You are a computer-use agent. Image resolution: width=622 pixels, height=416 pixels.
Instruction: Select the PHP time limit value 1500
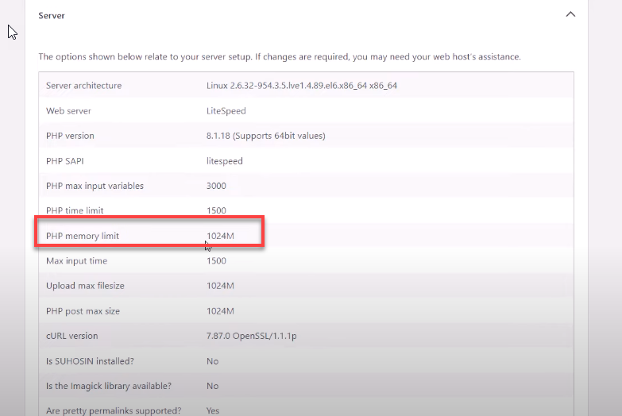(x=216, y=210)
